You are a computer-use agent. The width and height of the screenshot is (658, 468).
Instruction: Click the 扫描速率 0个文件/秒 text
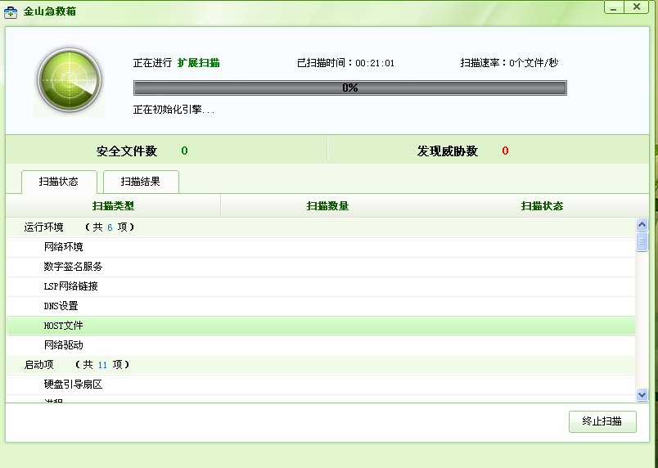click(509, 63)
